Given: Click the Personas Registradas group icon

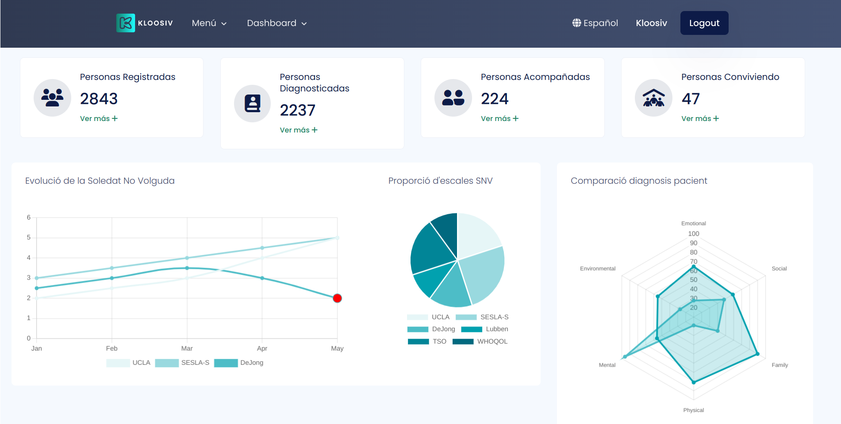Looking at the screenshot, I should pyautogui.click(x=52, y=98).
